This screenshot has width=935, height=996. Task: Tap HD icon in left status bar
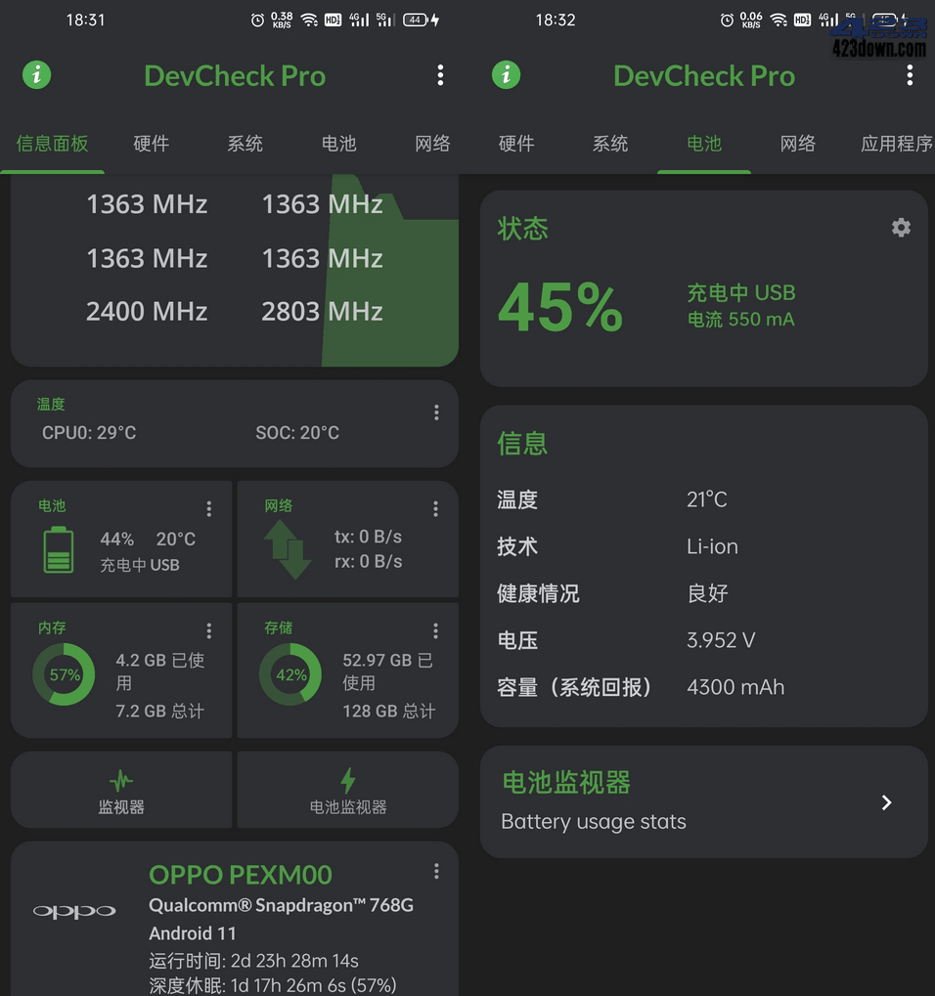click(334, 21)
